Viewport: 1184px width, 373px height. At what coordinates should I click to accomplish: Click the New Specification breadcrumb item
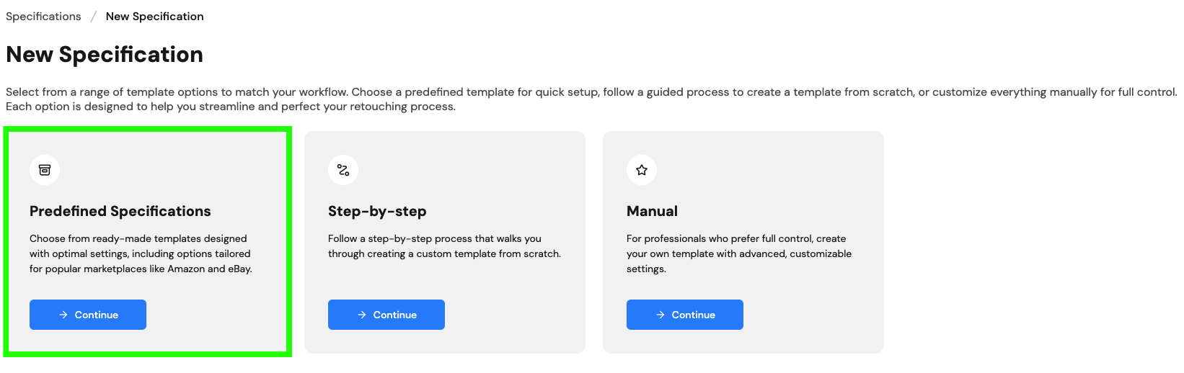click(155, 16)
